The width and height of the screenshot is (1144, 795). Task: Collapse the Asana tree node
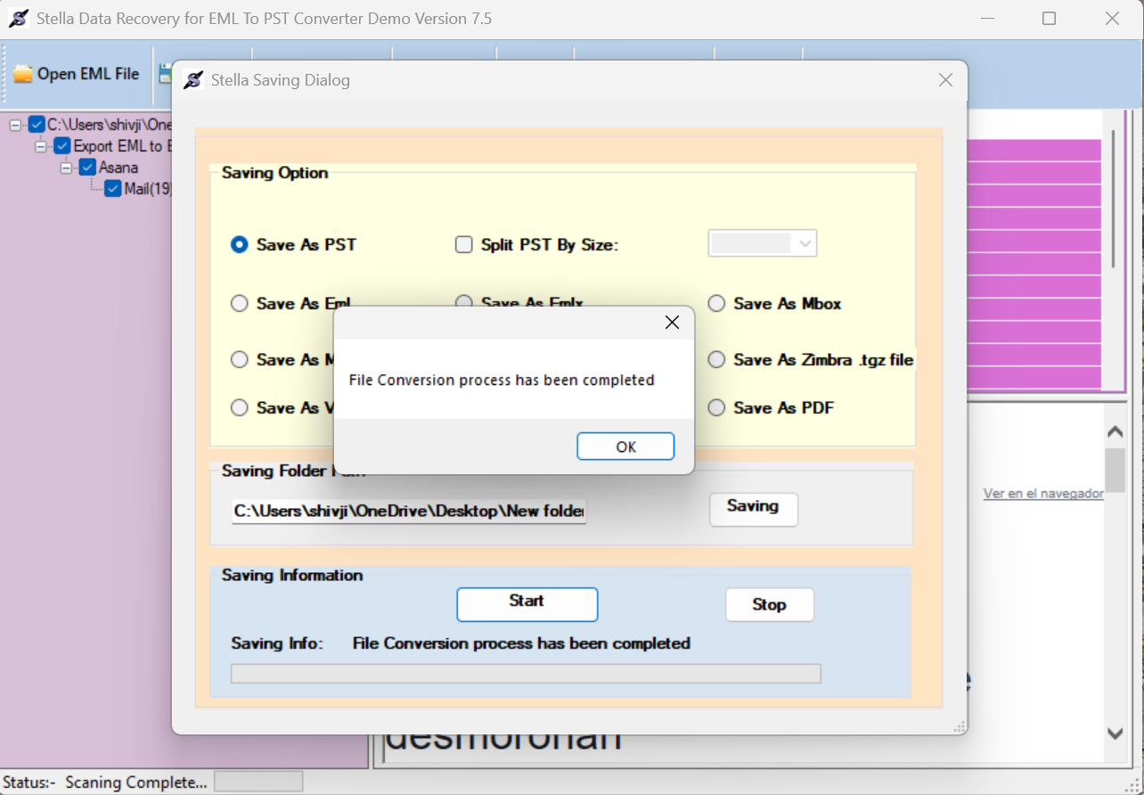pyautogui.click(x=66, y=168)
